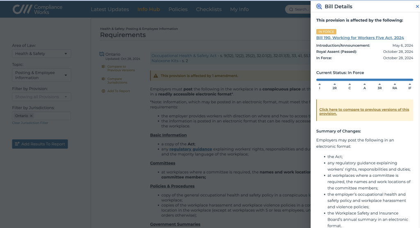Expand the Topic dropdown
This screenshot has height=228, width=420.
coord(41,75)
